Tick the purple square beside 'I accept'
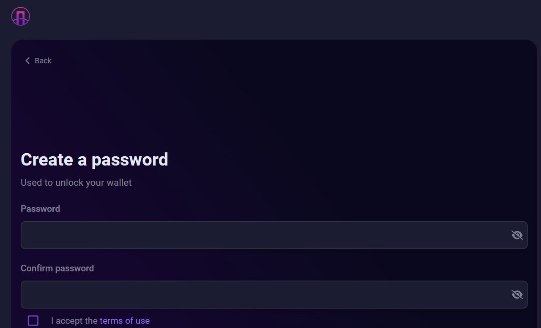This screenshot has width=541, height=328. click(33, 320)
